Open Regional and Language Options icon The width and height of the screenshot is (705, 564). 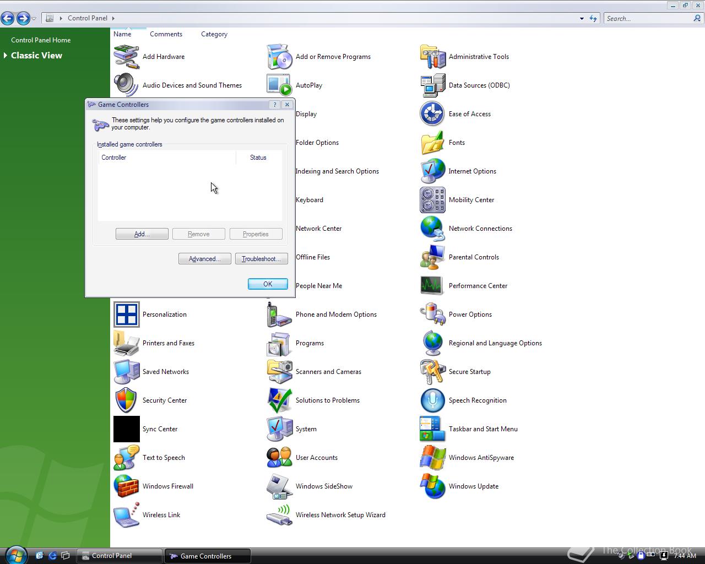point(432,343)
